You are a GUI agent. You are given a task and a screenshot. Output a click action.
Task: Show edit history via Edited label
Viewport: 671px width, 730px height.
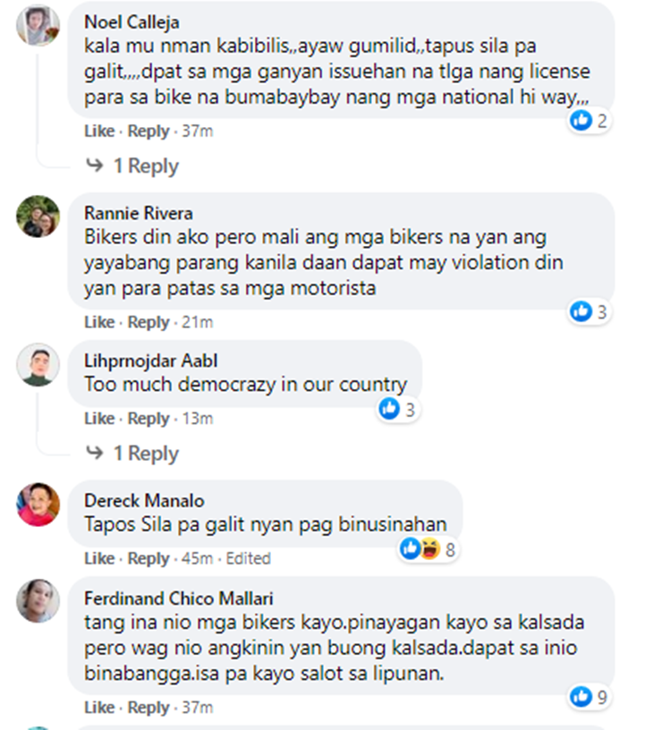(x=248, y=558)
